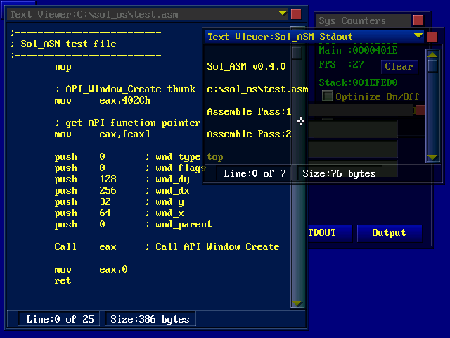Click '; get API function pointer' comment
Viewport: 450px width, 338px height.
[128, 123]
